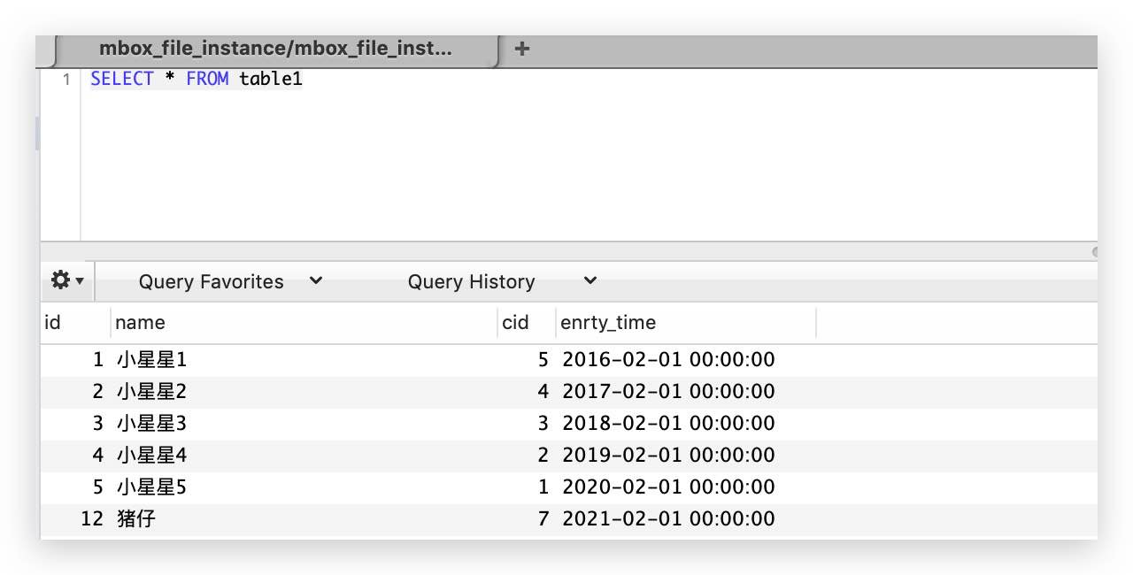This screenshot has height=575, width=1133.
Task: Select the mbox_file_instance query tab
Action: [x=275, y=50]
